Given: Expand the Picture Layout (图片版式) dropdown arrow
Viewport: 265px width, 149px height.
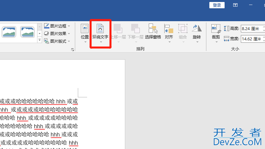Looking at the screenshot, I should tap(69, 41).
